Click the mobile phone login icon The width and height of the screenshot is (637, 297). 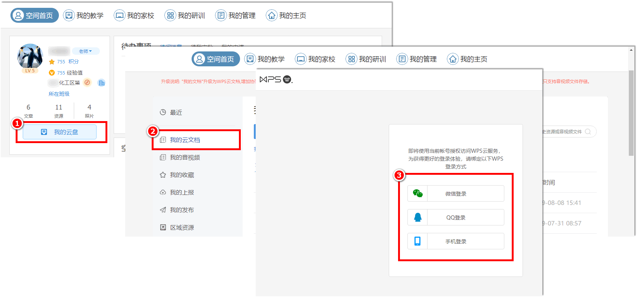pyautogui.click(x=417, y=241)
